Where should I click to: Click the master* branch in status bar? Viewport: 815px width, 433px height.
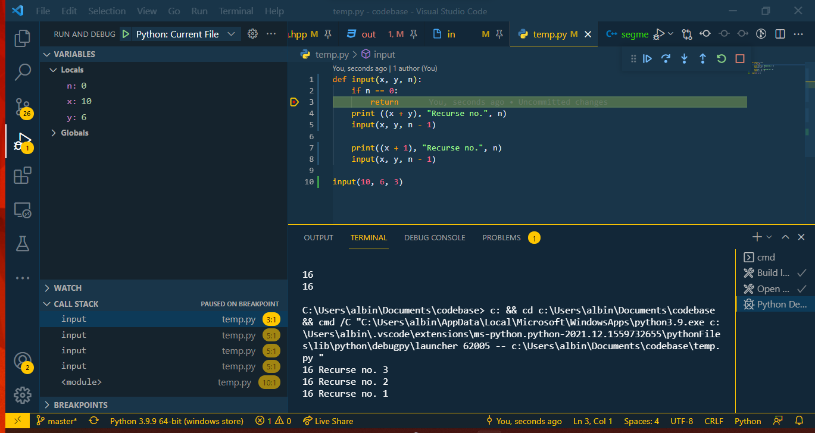coord(57,421)
